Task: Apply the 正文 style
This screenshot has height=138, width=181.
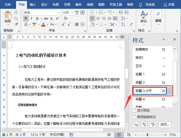Action: click(150, 66)
